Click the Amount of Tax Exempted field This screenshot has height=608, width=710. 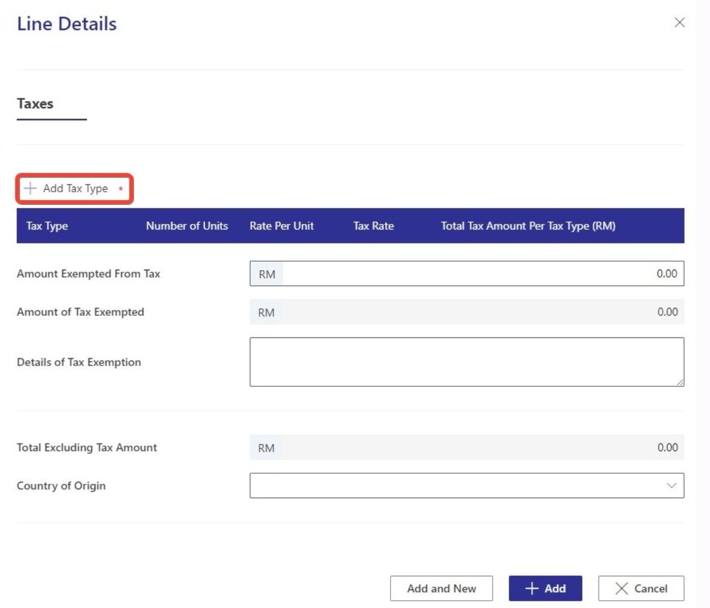point(467,312)
